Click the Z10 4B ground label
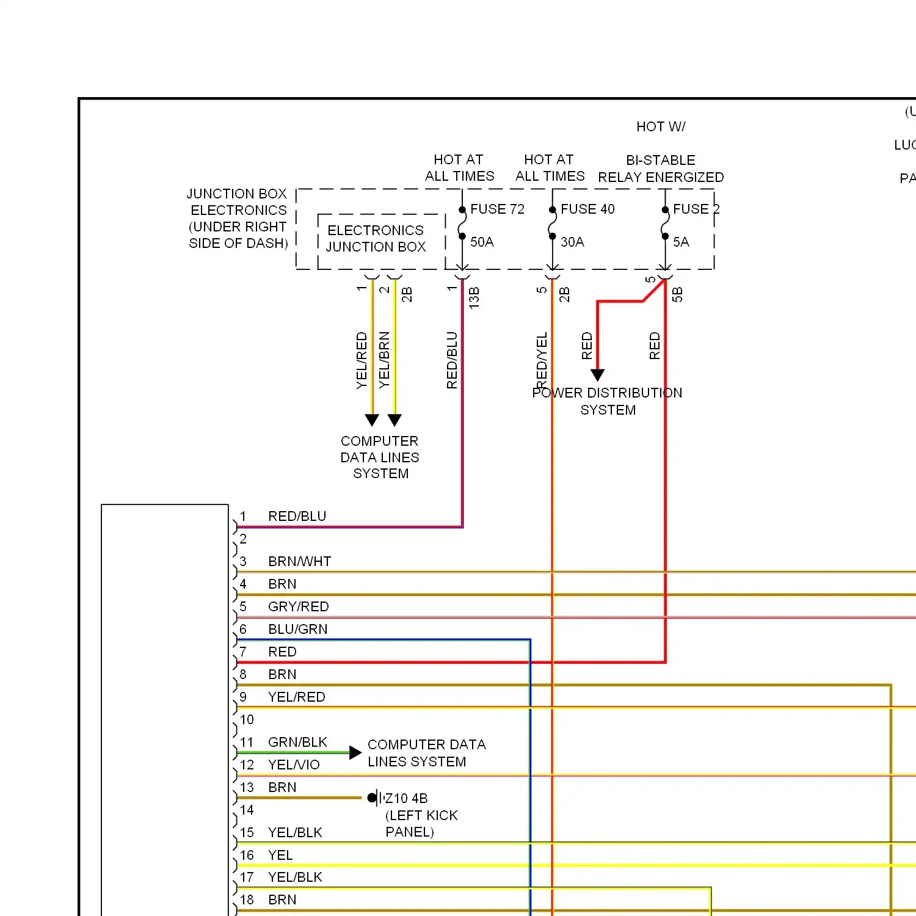Viewport: 916px width, 916px height. (407, 798)
